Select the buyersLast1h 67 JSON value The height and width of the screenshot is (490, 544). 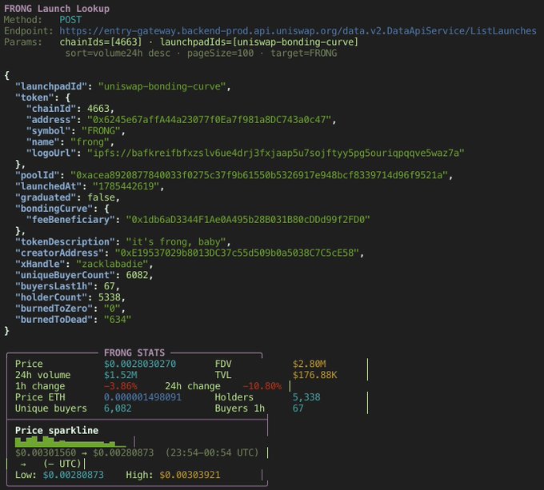110,286
